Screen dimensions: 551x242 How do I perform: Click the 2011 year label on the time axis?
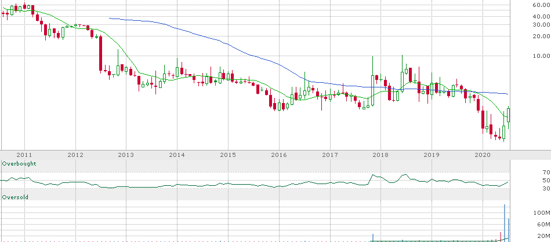(24, 155)
